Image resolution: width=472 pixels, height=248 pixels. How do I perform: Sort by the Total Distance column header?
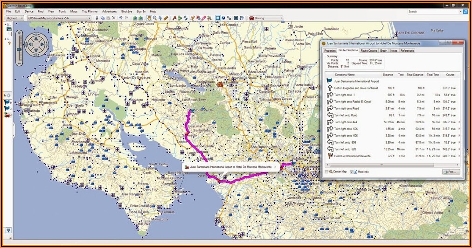415,74
